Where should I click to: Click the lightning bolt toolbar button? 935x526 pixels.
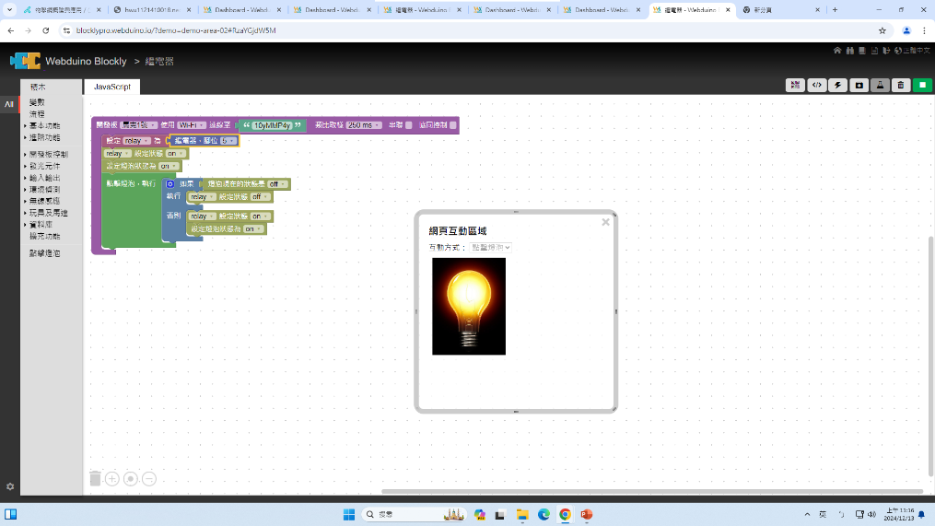pos(837,85)
